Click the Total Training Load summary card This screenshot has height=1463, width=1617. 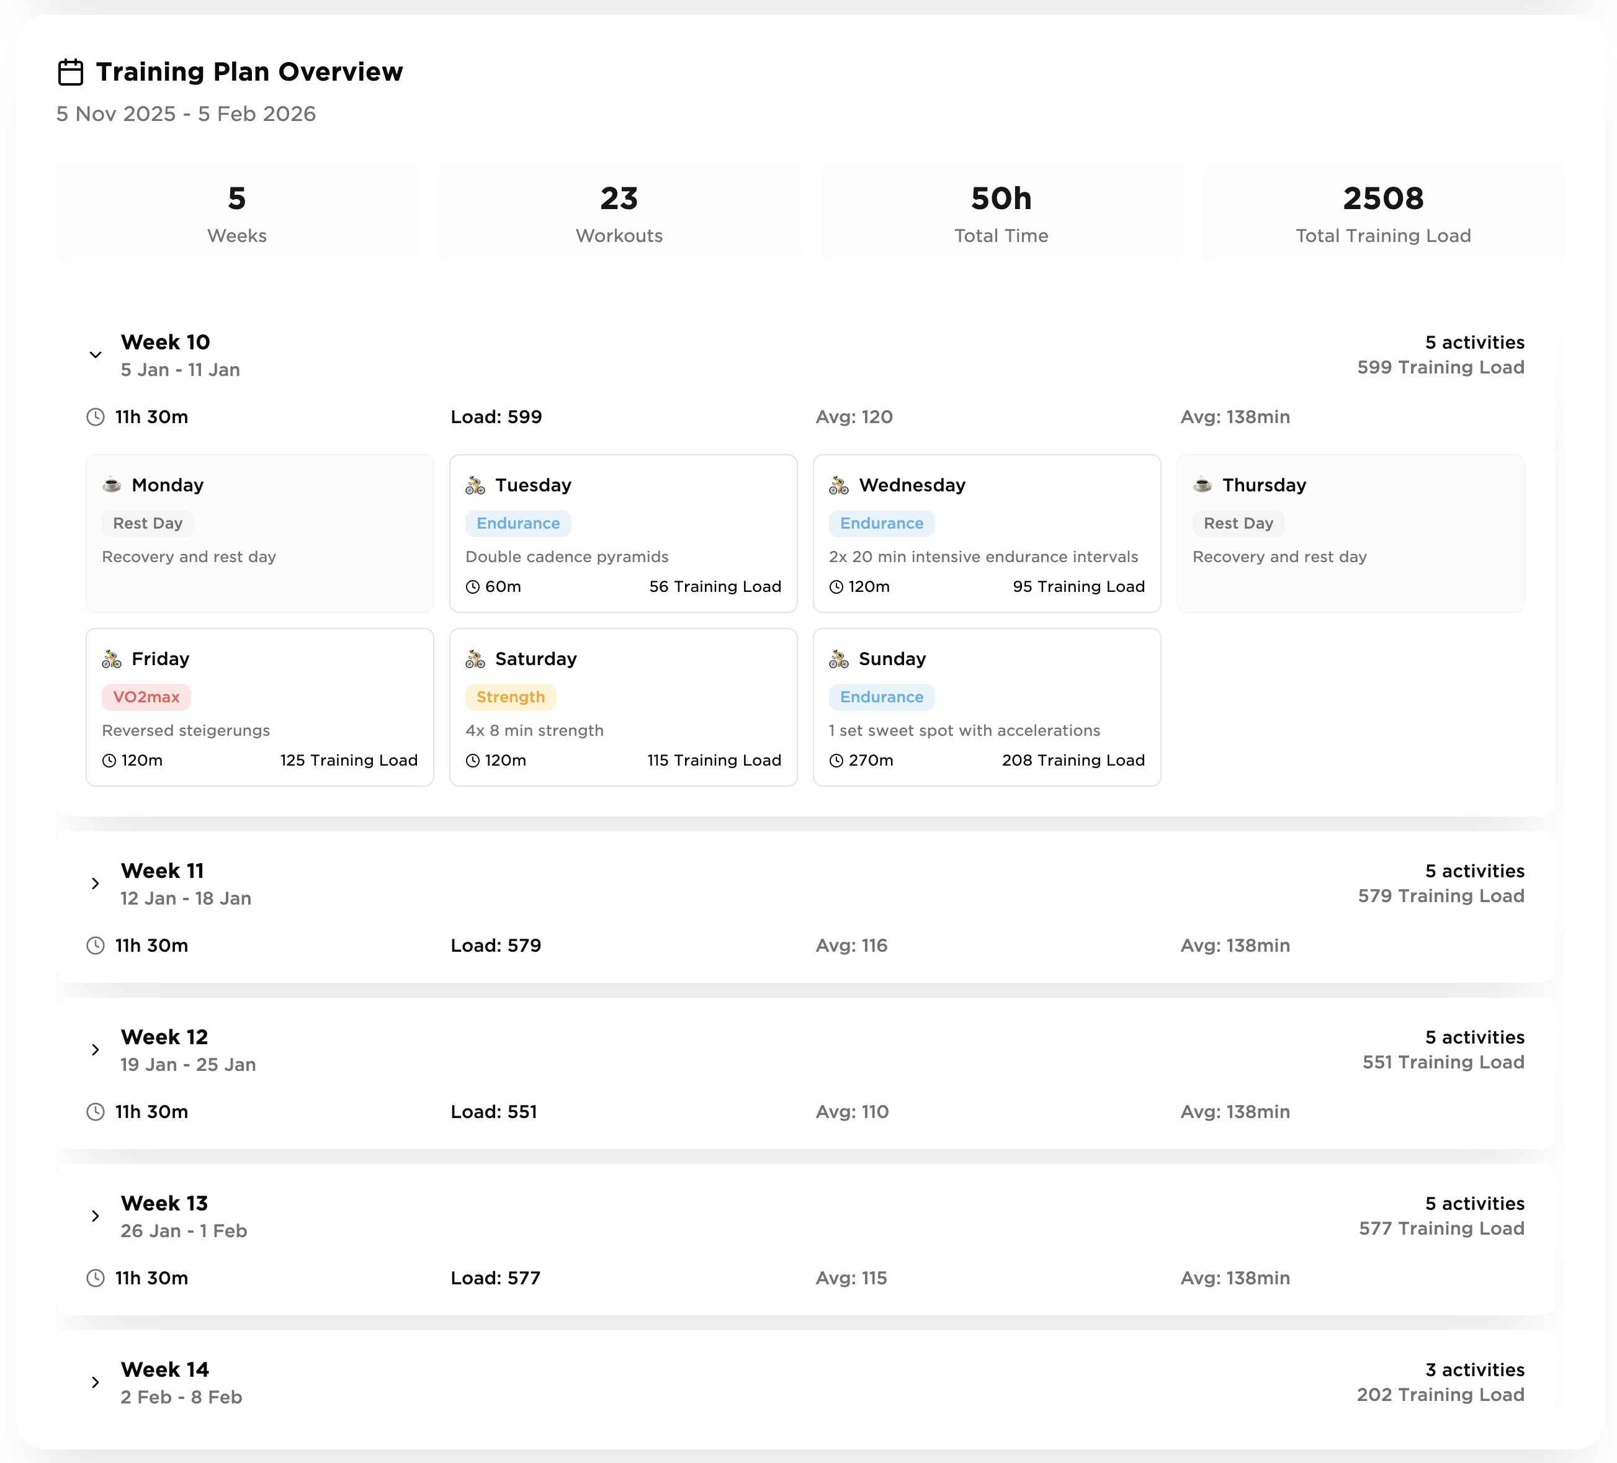(x=1382, y=213)
